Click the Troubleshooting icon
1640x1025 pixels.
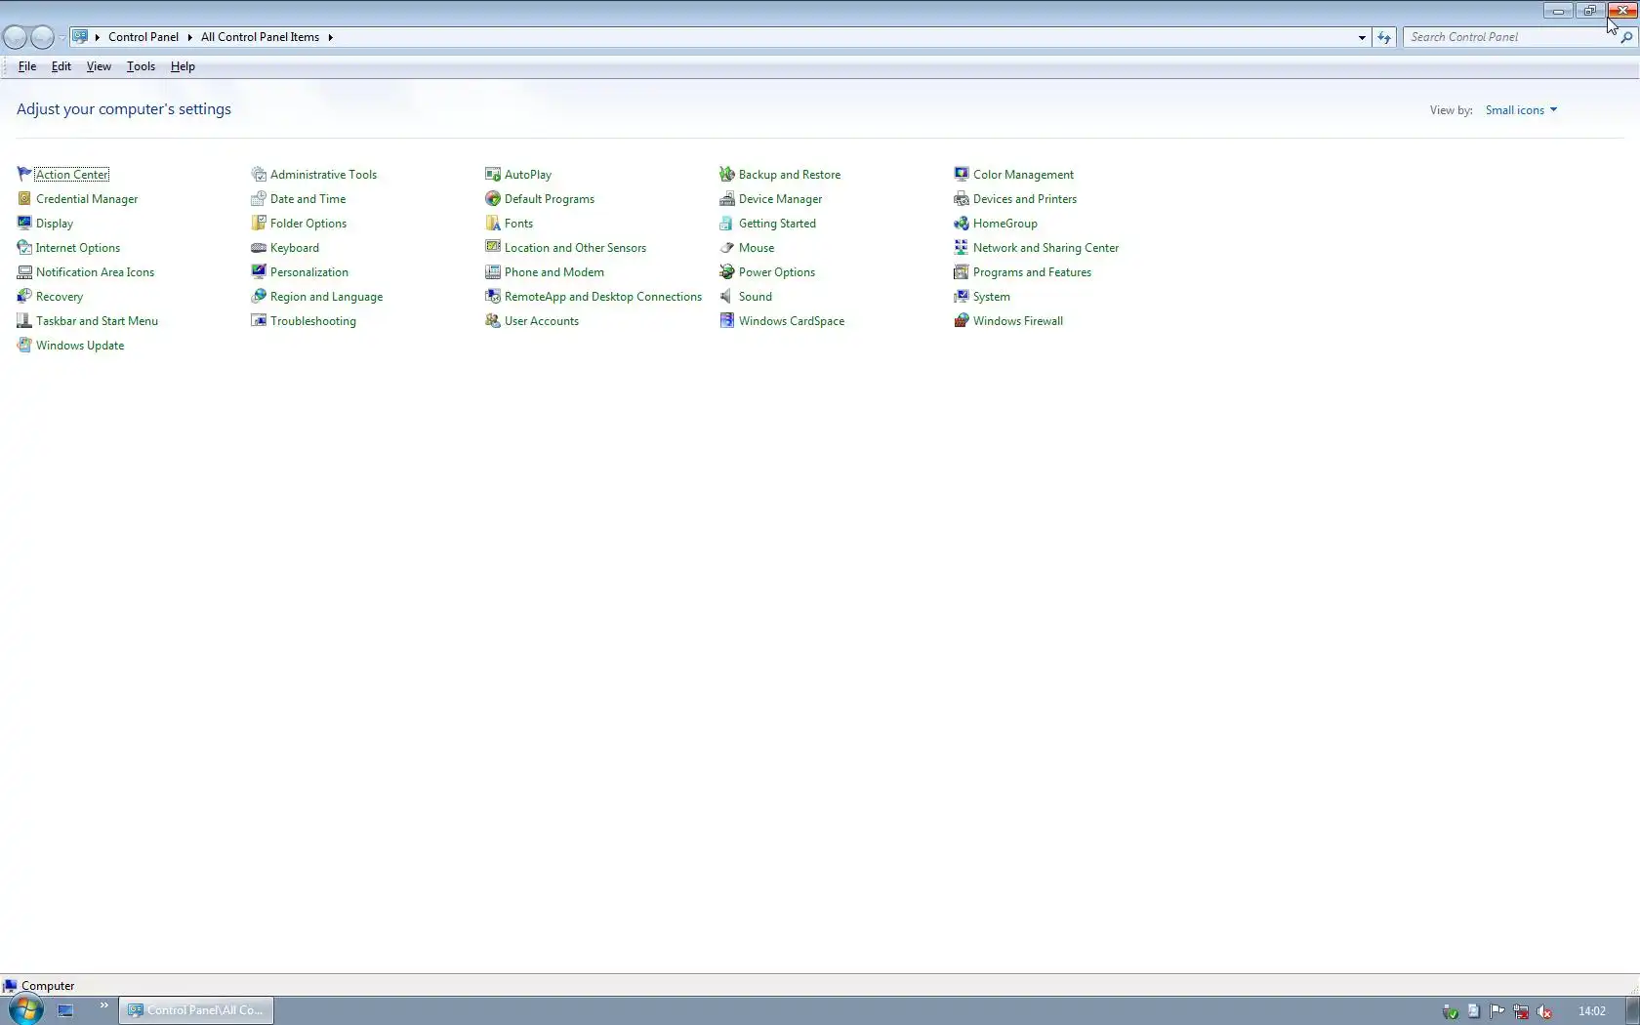pyautogui.click(x=259, y=320)
